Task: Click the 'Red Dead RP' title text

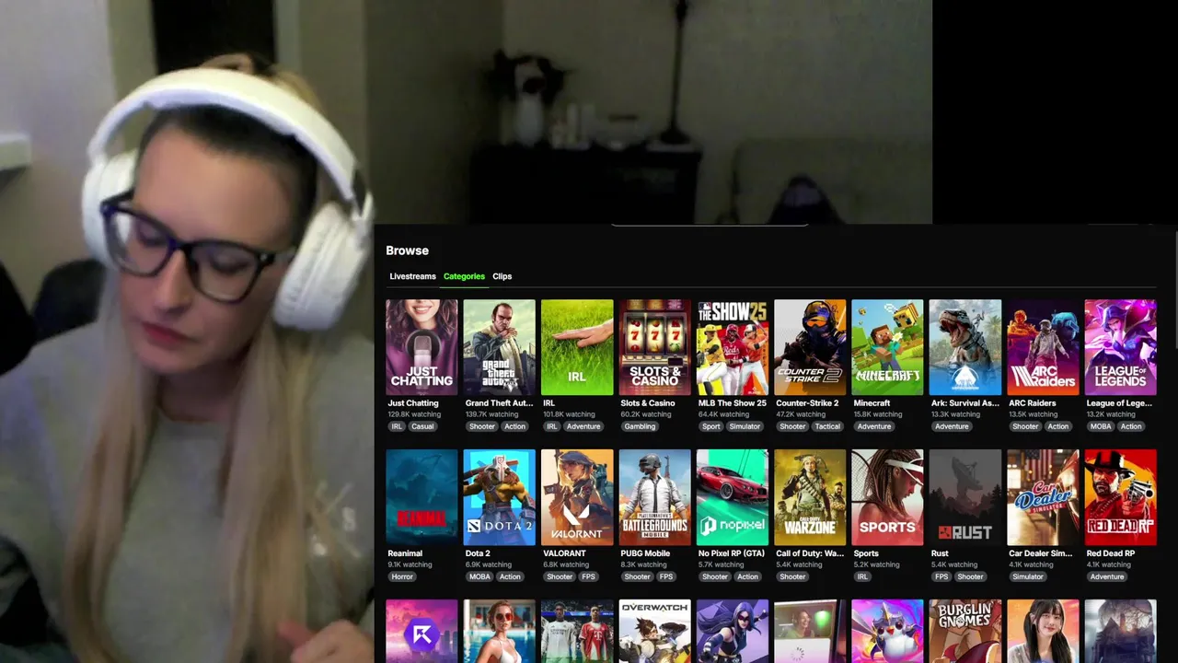Action: click(1111, 553)
